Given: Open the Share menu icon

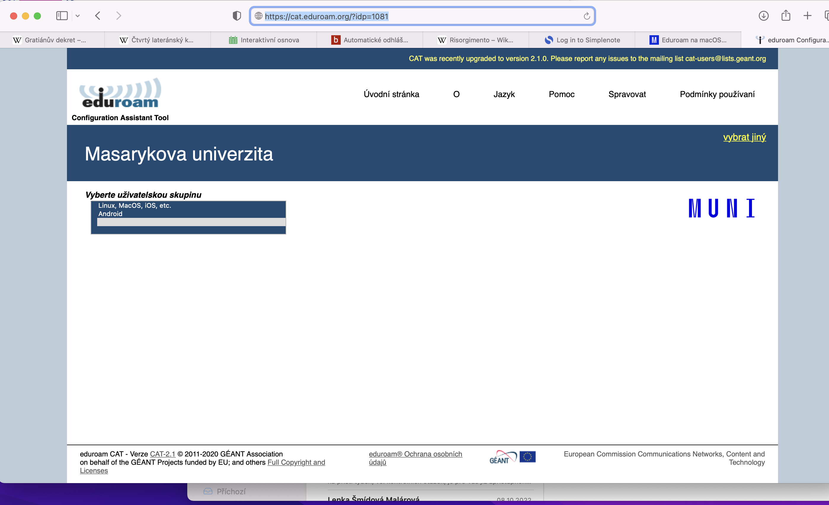Looking at the screenshot, I should click(786, 15).
